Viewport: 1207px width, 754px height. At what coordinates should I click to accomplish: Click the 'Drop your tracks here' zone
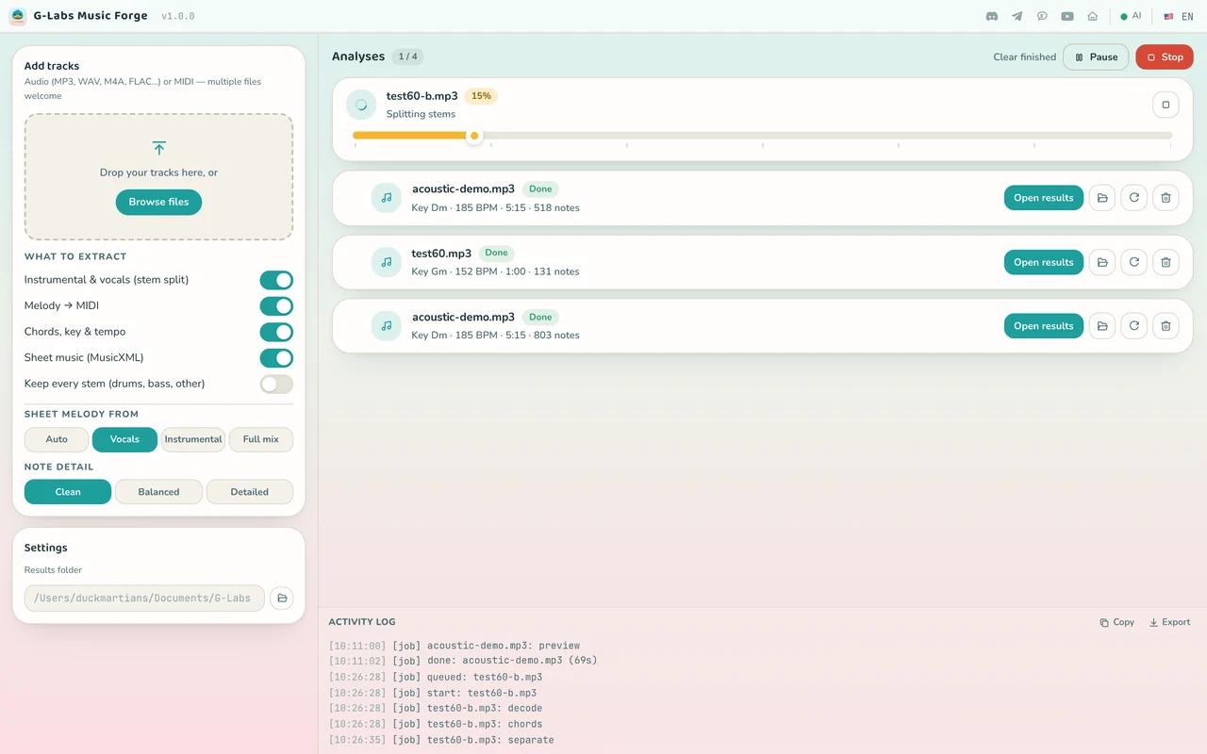pyautogui.click(x=158, y=176)
